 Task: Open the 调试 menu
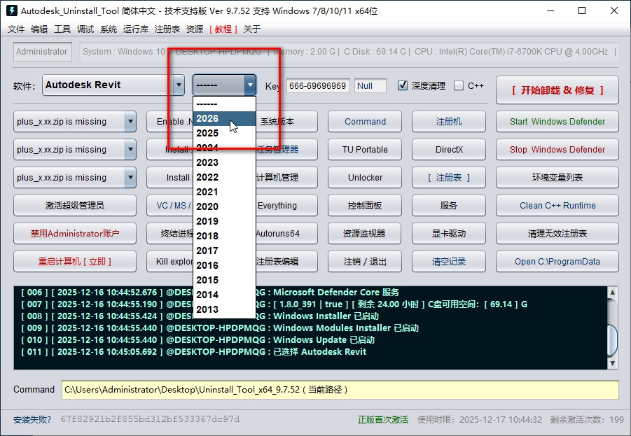[85, 29]
